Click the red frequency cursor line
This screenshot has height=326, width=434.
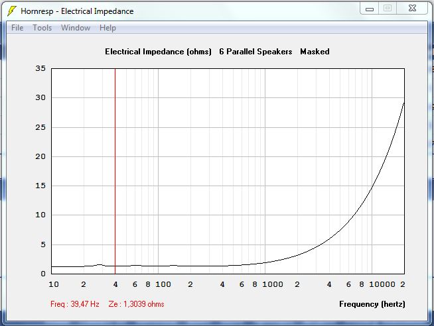tap(115, 172)
